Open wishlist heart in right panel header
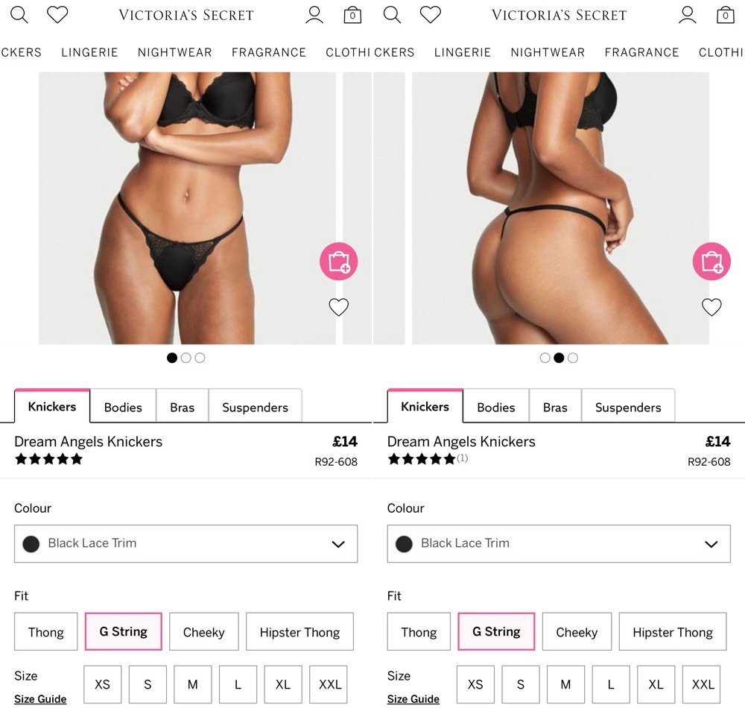 pyautogui.click(x=431, y=15)
